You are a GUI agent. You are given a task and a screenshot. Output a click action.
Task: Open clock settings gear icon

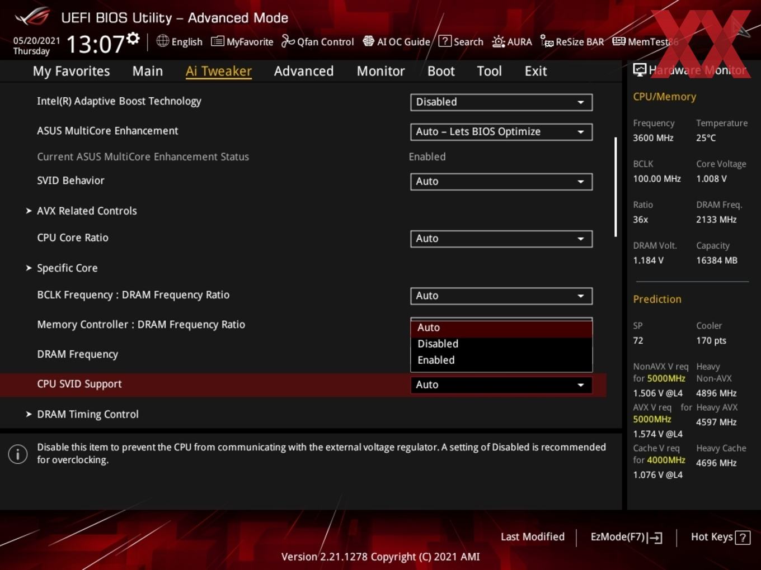tap(133, 39)
